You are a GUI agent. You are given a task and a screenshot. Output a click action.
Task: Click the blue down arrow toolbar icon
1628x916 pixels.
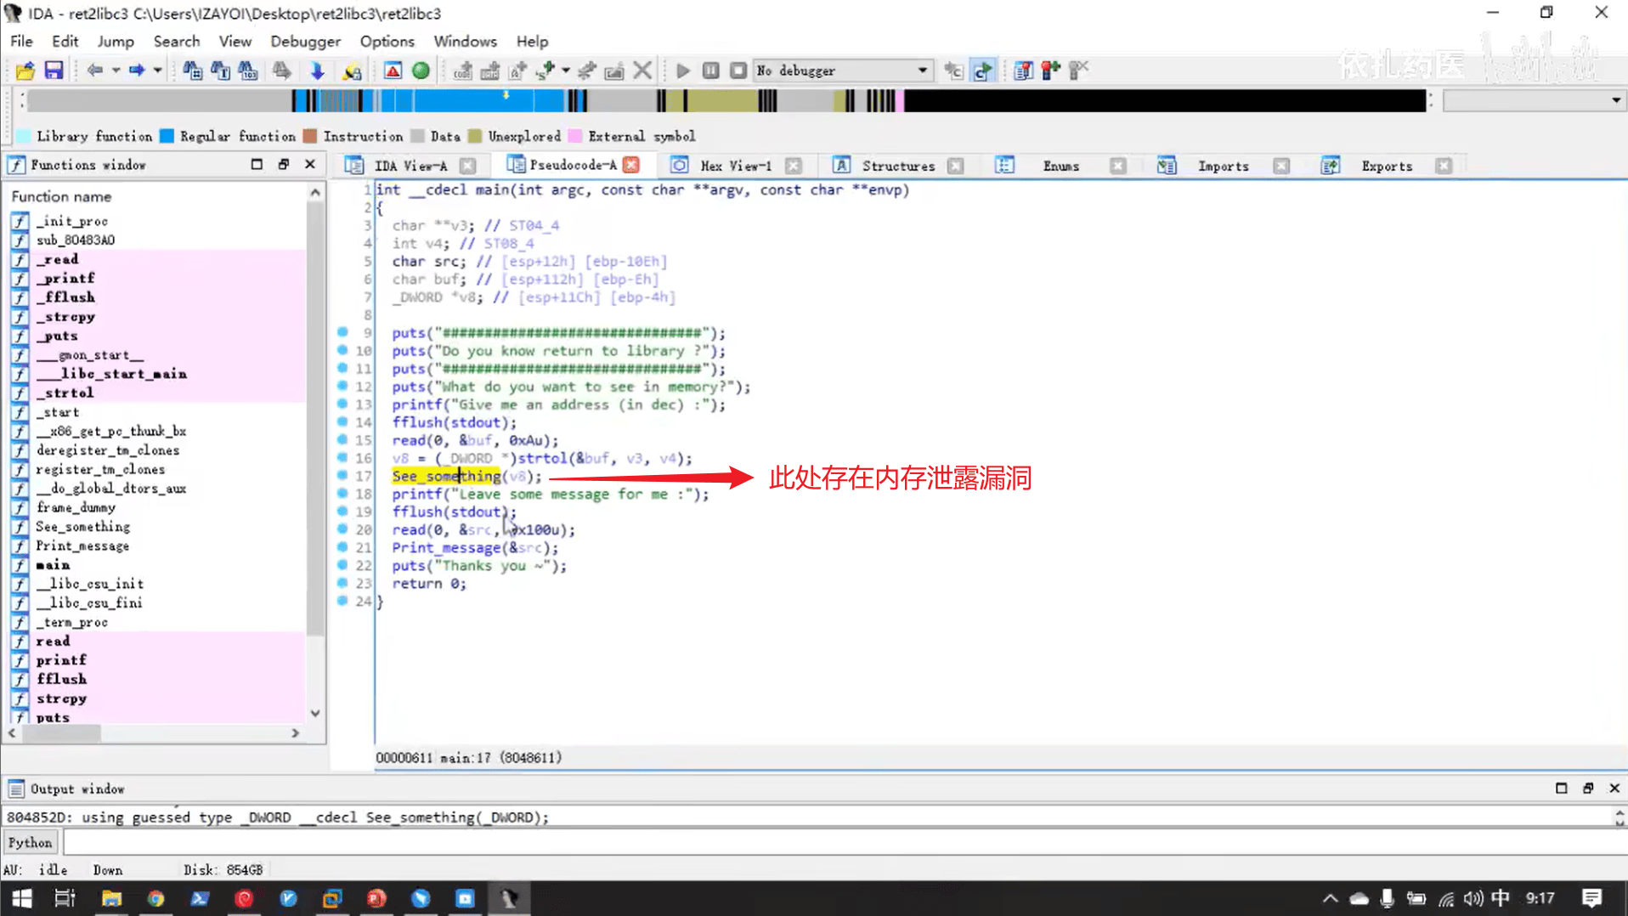click(317, 71)
